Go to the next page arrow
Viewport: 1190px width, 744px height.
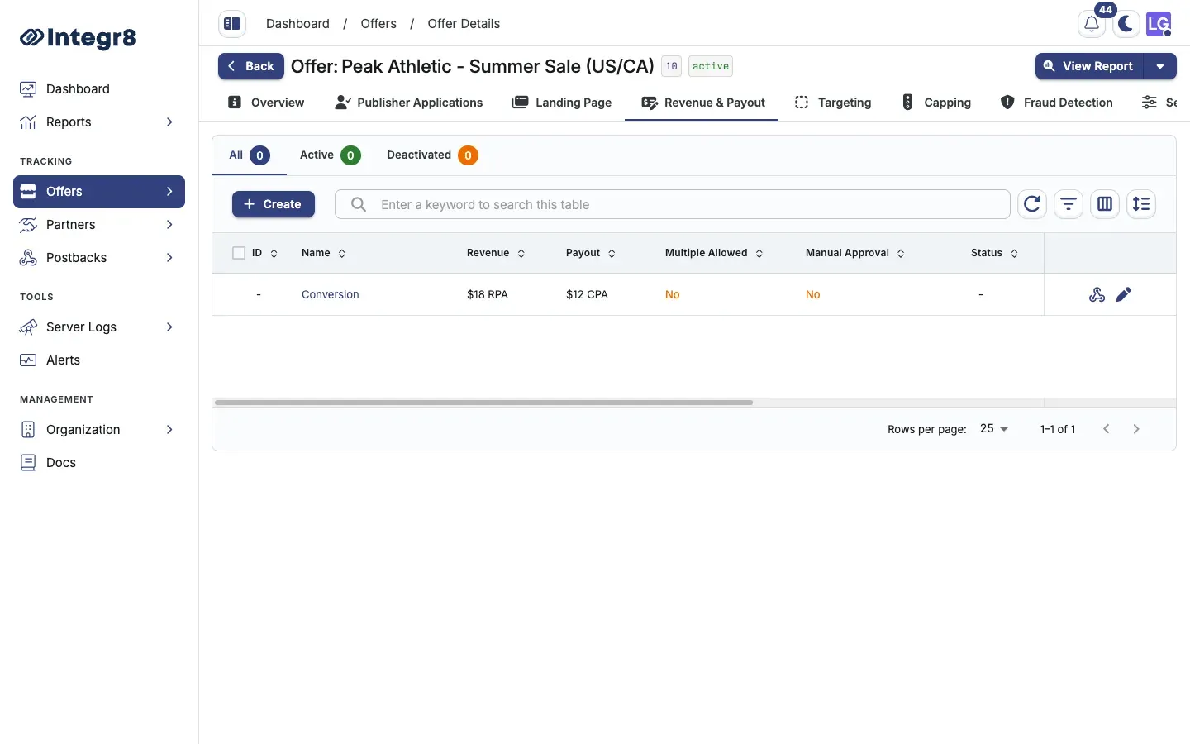[1136, 429]
